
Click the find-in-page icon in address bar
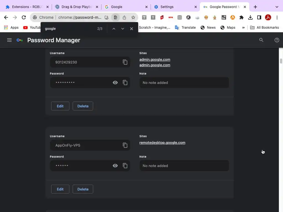(x=115, y=17)
